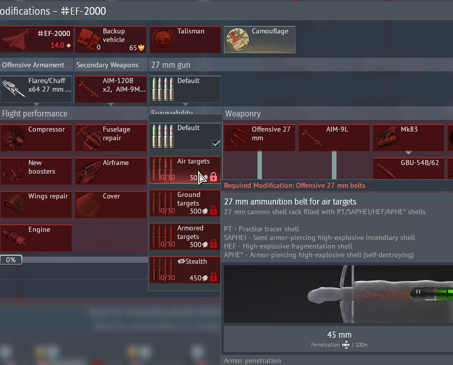Select the AIM-9L missile modification
Viewport: 453px width, 365px height.
point(334,138)
